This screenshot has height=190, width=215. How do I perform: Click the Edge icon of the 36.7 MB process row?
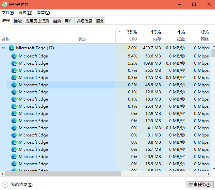point(14,150)
